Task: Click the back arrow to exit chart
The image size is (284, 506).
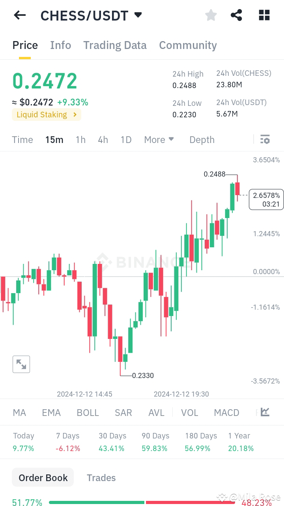Action: tap(19, 15)
